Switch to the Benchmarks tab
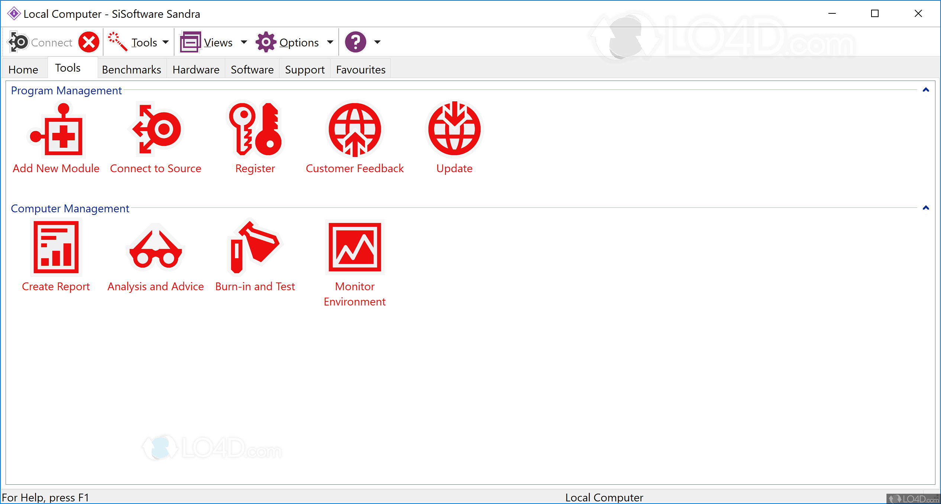Viewport: 941px width, 504px height. 132,69
